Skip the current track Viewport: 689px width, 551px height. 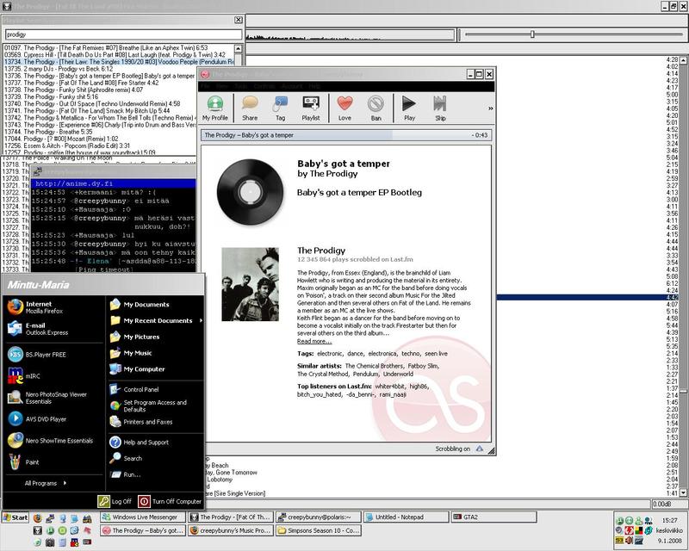coord(440,108)
